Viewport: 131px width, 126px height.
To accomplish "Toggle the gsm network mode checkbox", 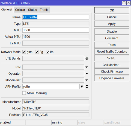I will pyautogui.click(x=24, y=52).
